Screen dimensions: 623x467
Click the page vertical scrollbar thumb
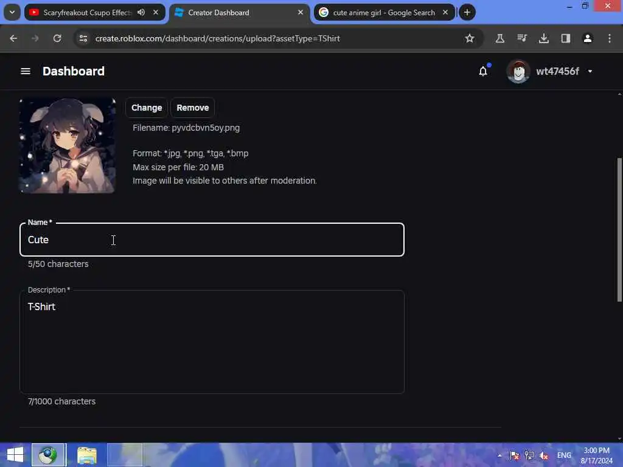(619, 230)
